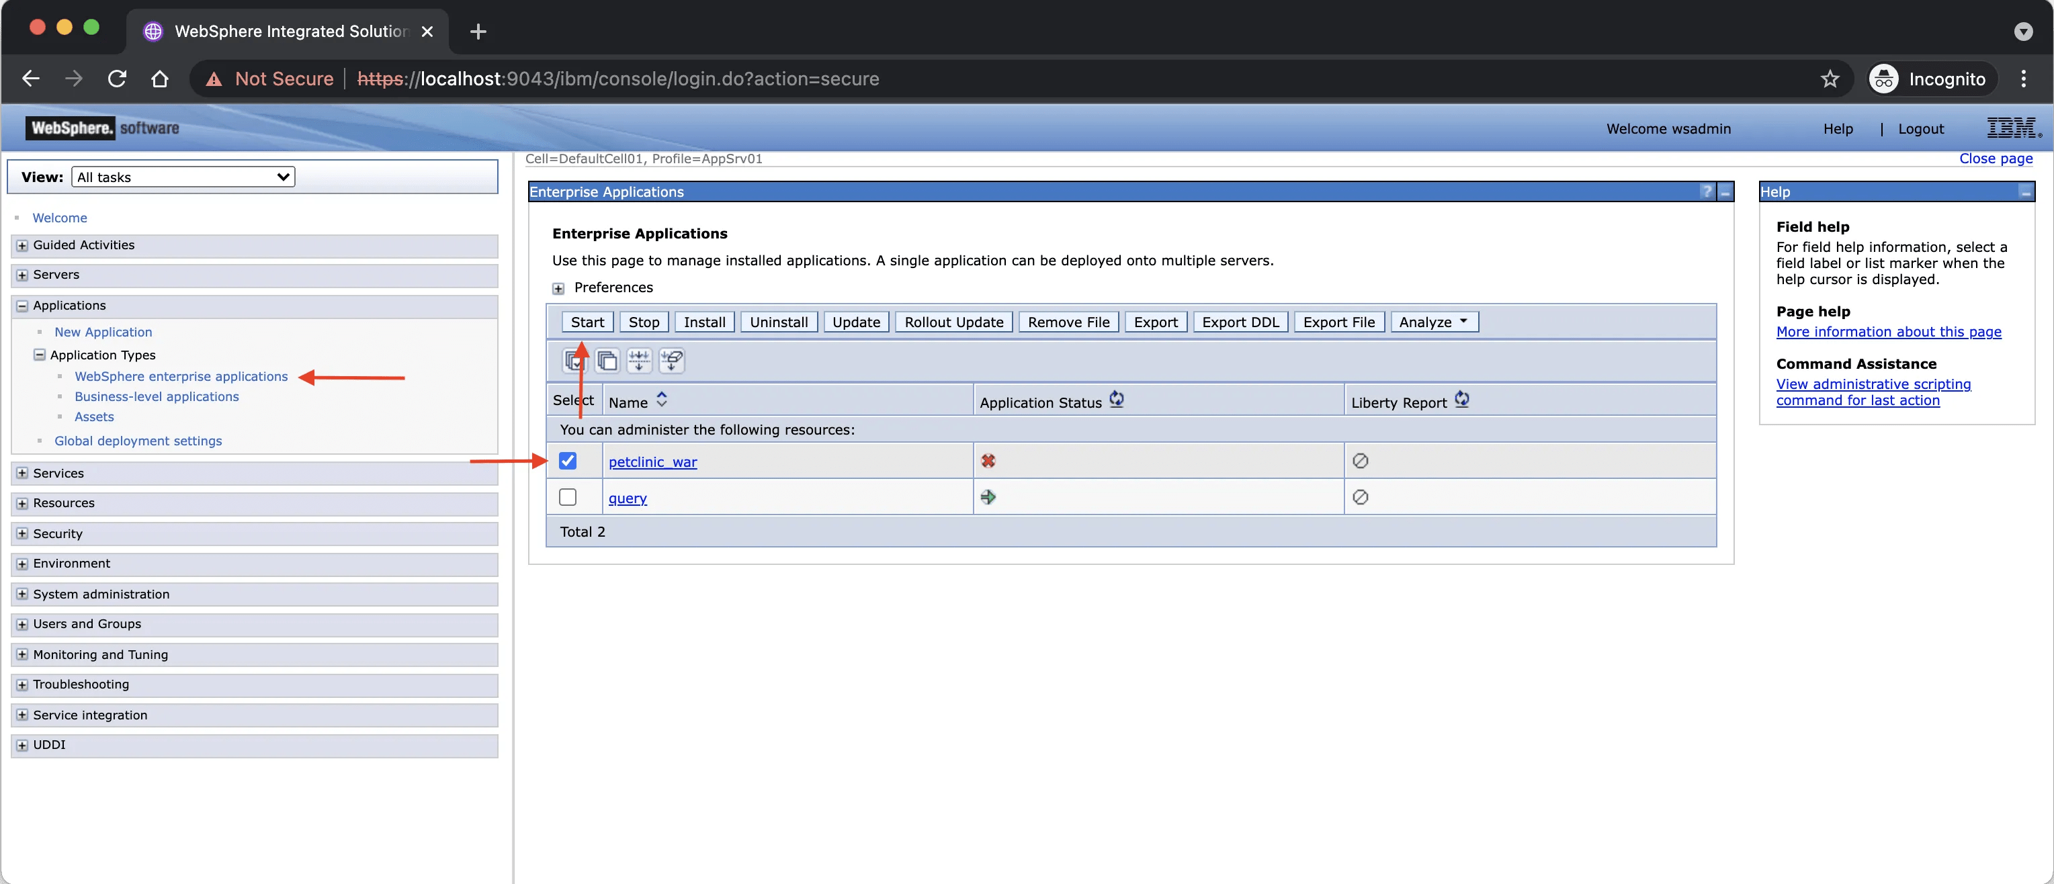Expand Guided Activities in navigation
The image size is (2054, 884).
coord(22,245)
